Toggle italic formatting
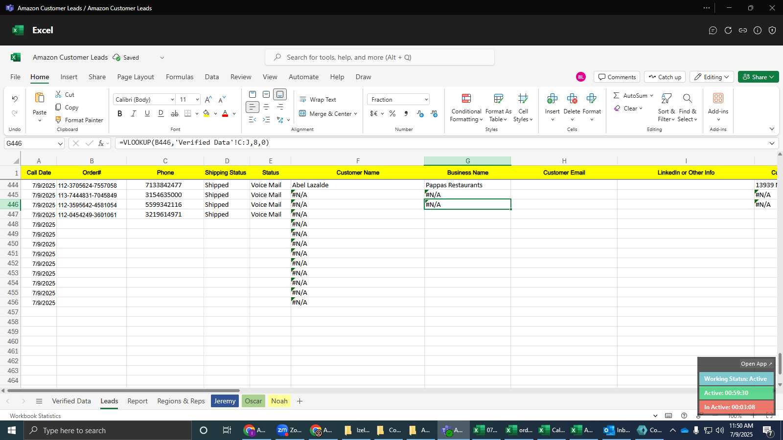The width and height of the screenshot is (783, 440). pos(134,113)
